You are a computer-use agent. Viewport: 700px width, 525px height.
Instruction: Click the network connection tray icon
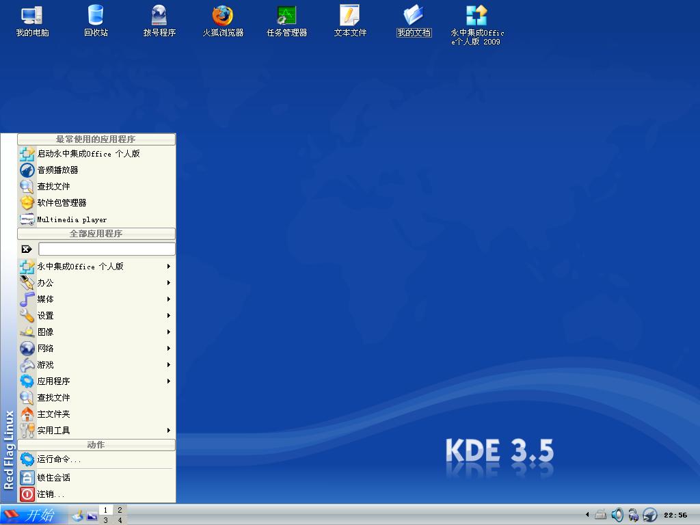633,515
